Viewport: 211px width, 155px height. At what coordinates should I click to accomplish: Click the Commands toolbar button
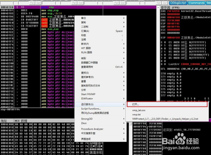196,3
